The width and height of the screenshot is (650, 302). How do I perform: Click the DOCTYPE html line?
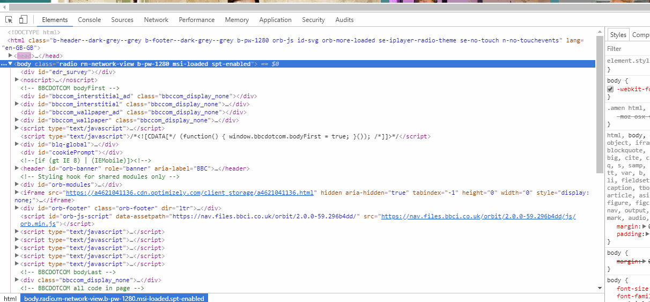coord(34,32)
